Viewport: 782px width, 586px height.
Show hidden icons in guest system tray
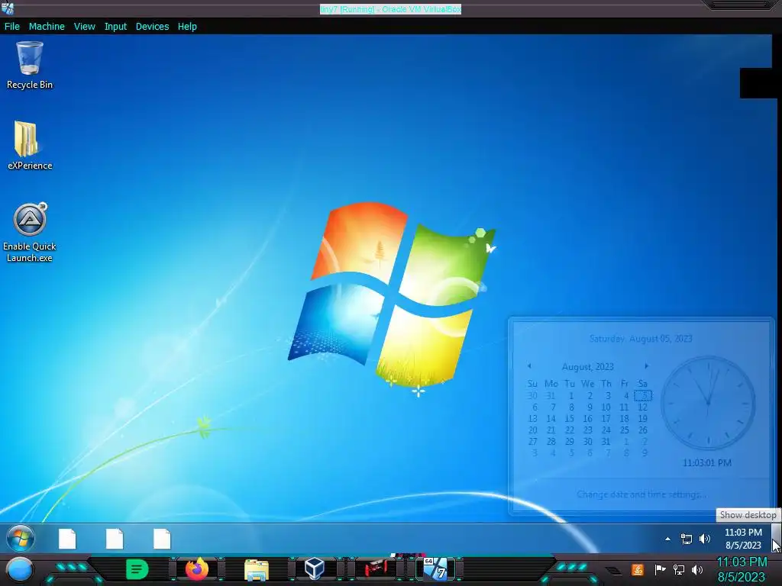pos(667,539)
